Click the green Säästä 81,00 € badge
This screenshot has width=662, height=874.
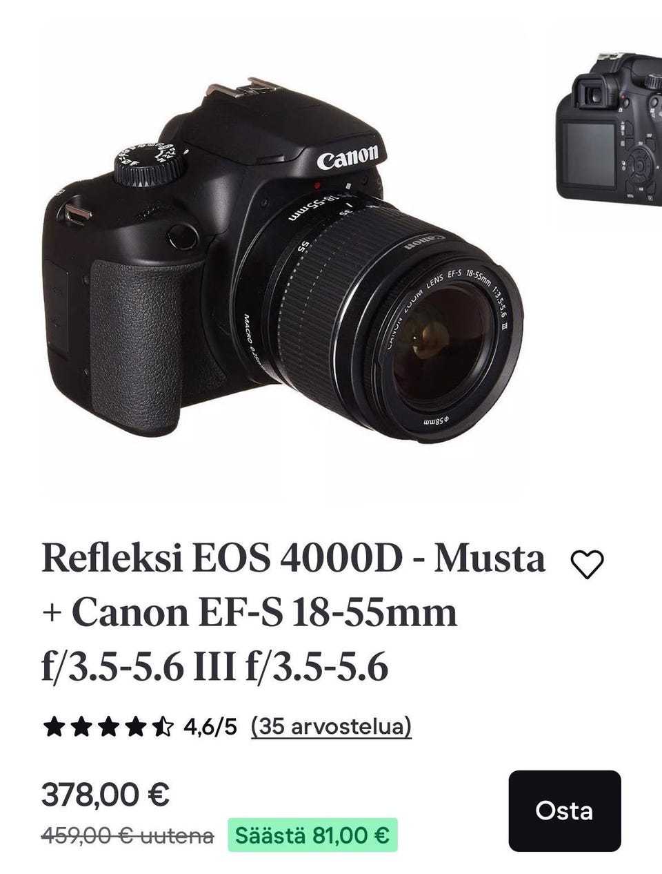312,835
